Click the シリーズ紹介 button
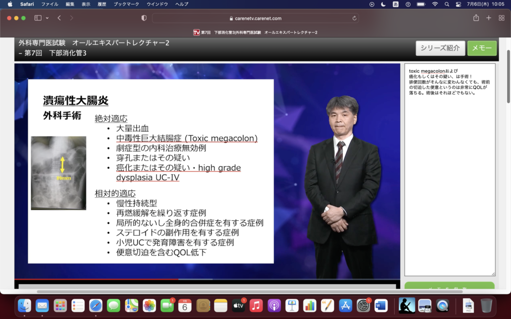The height and width of the screenshot is (319, 511). tap(440, 48)
